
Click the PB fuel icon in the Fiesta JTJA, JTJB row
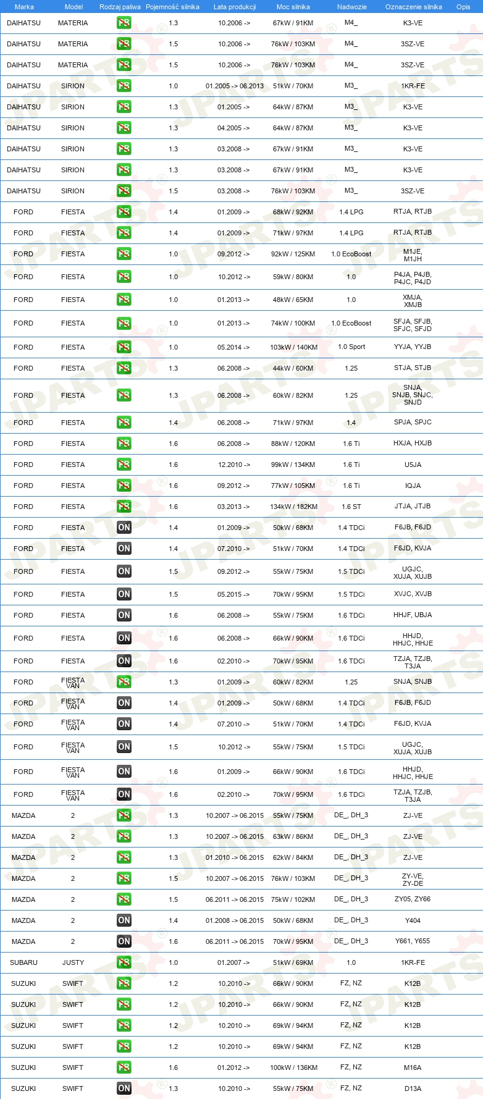point(124,507)
